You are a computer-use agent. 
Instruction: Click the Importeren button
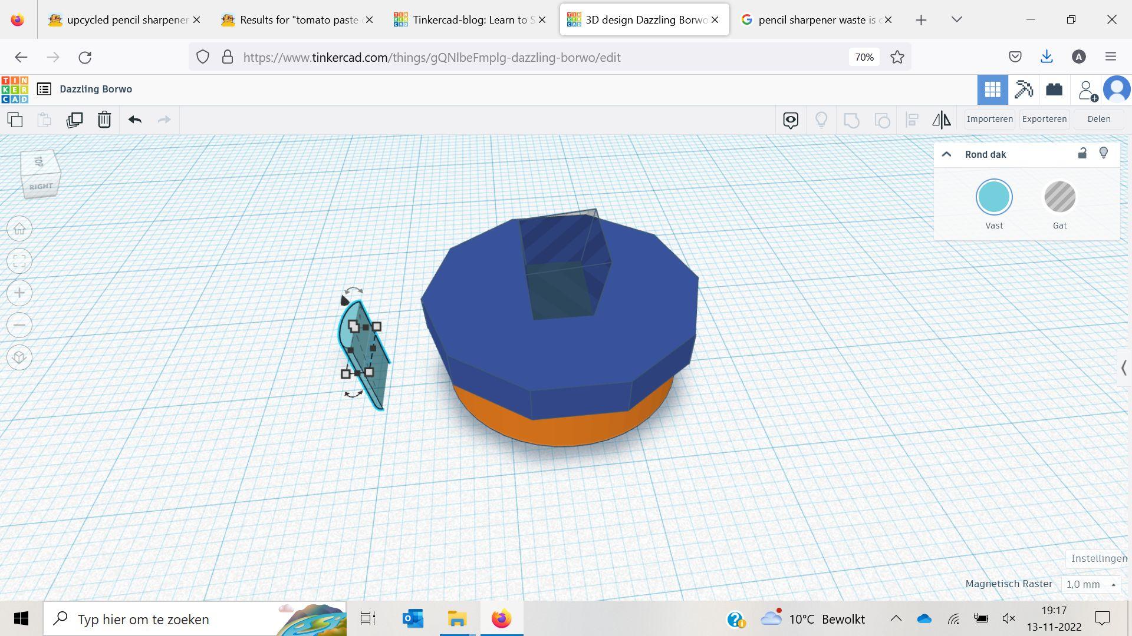click(x=989, y=119)
